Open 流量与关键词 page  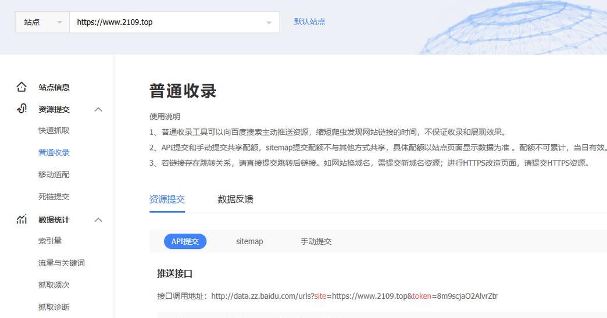click(61, 263)
